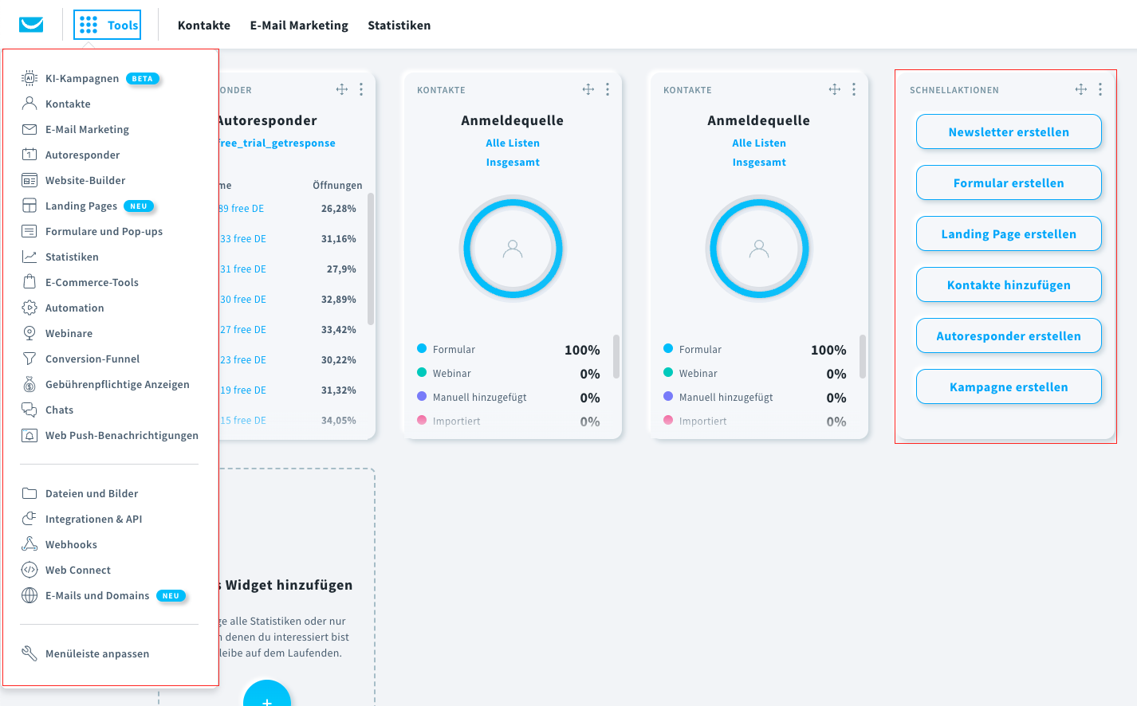
Task: Open the 31 free DE autoresponder link
Action: click(x=243, y=269)
